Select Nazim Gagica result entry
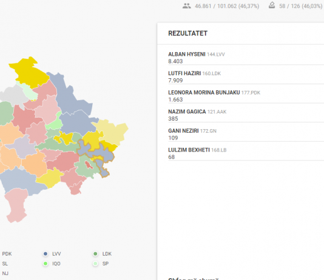 [246, 115]
